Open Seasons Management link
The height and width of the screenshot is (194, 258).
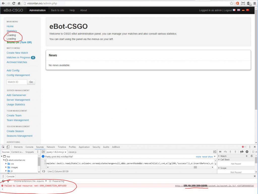pyautogui.click(x=19, y=136)
